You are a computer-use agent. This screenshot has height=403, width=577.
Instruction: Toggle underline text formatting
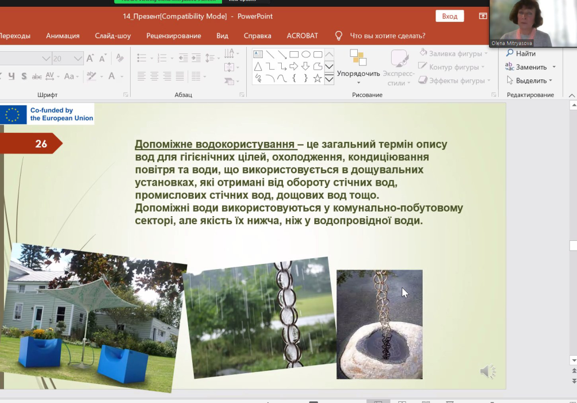(10, 76)
